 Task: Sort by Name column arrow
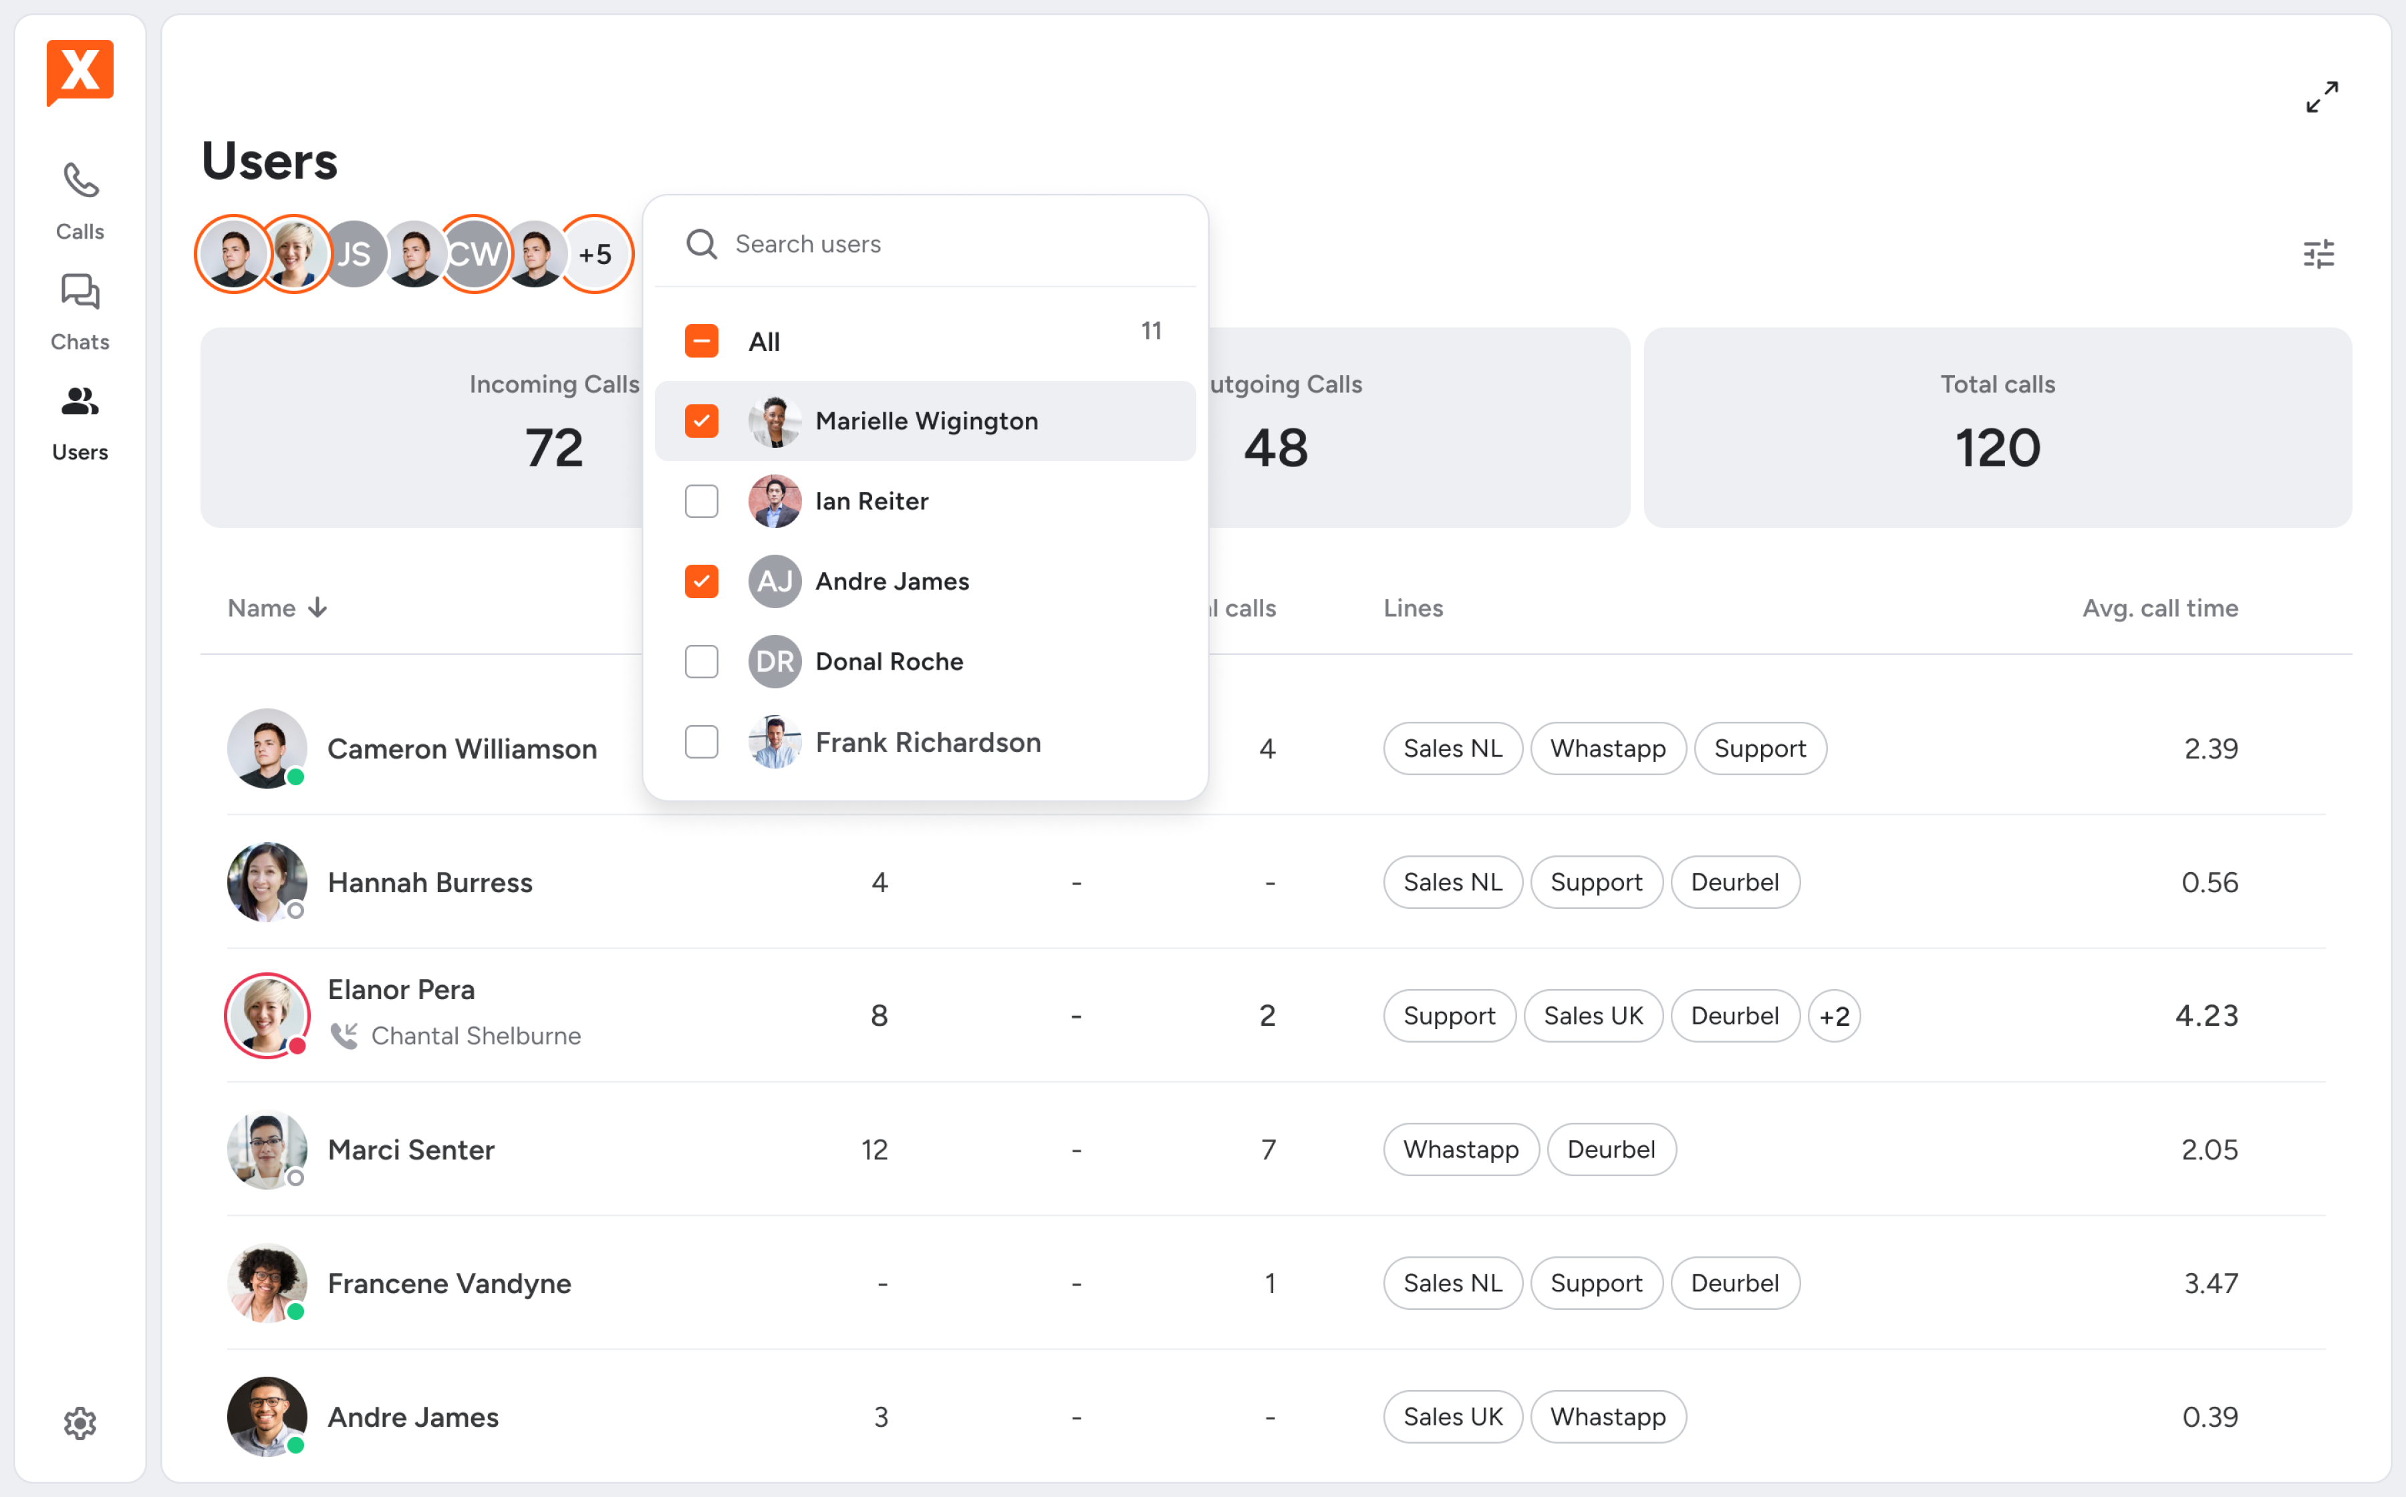(317, 608)
